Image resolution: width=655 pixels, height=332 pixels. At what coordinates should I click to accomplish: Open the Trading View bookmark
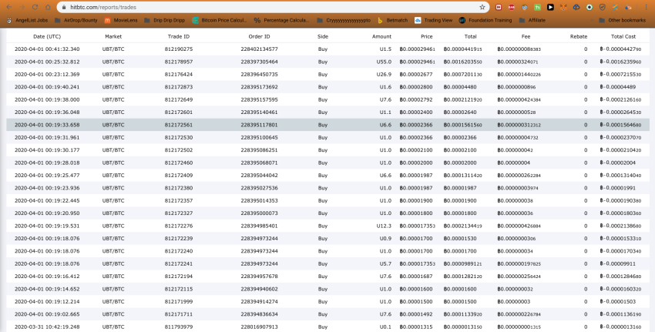434,20
